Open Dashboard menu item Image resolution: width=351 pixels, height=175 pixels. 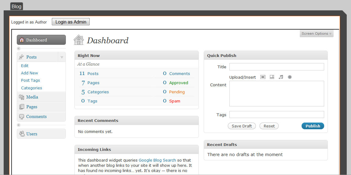41,40
